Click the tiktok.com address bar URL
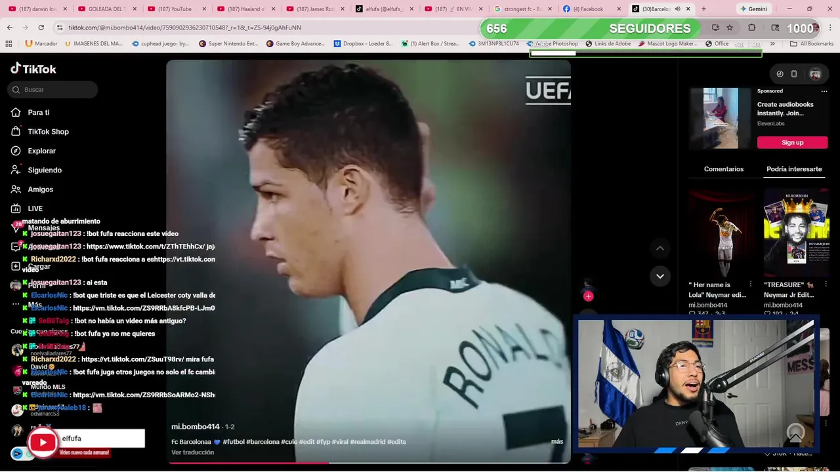The height and width of the screenshot is (472, 840). 185,28
